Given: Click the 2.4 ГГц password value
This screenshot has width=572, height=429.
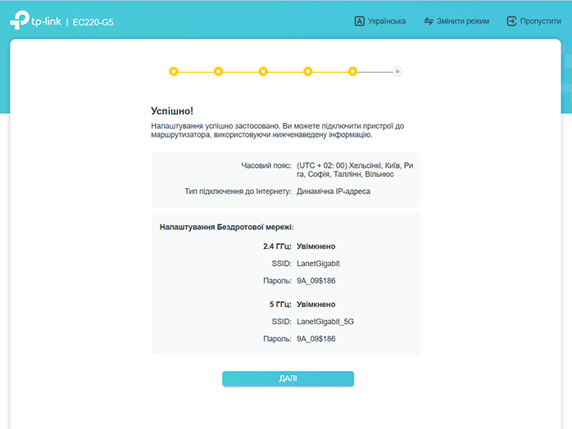Looking at the screenshot, I should 316,281.
